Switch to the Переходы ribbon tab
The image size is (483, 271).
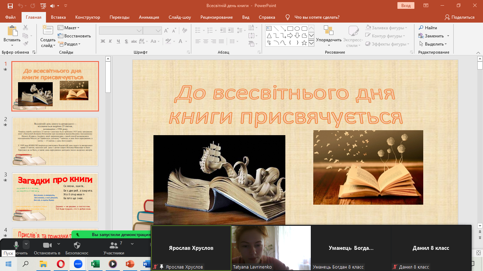pos(120,17)
